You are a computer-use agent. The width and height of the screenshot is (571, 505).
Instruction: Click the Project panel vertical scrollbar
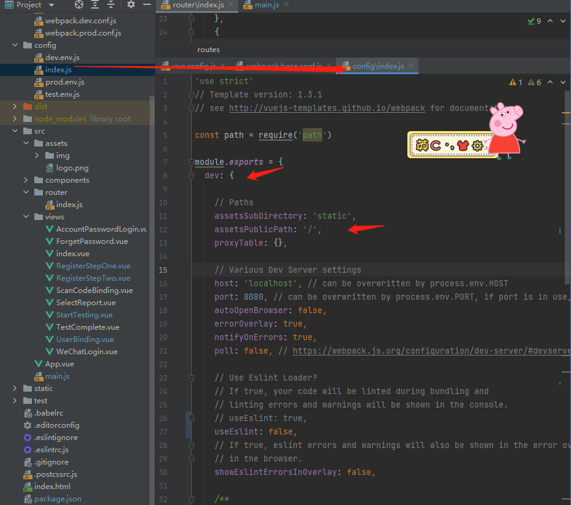(152, 299)
